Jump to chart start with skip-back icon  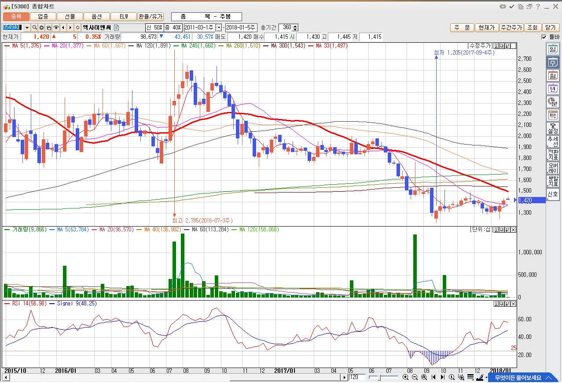point(433,377)
